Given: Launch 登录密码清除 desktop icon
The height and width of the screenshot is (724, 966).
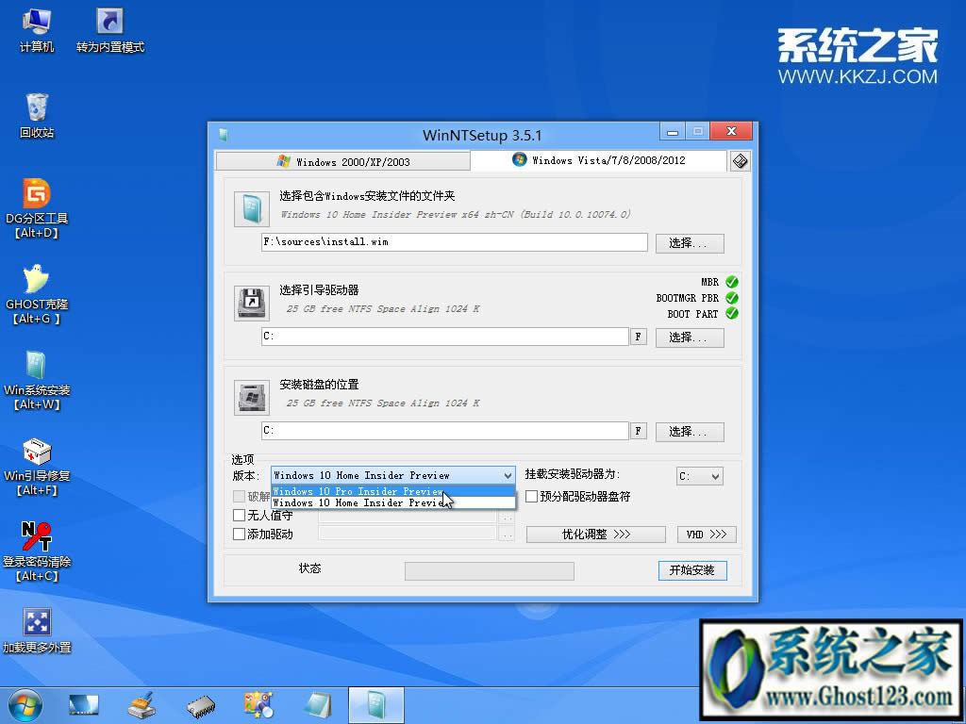Looking at the screenshot, I should 37,552.
